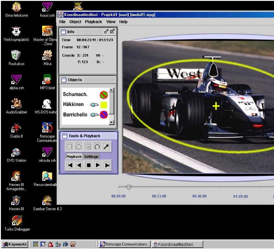This screenshot has width=274, height=250.
Task: Select the rotate tool
Action: point(97,146)
